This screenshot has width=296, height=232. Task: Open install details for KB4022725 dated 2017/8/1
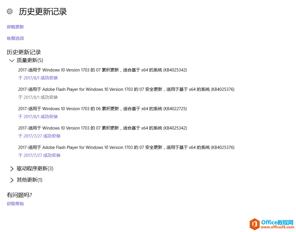[x=38, y=116]
